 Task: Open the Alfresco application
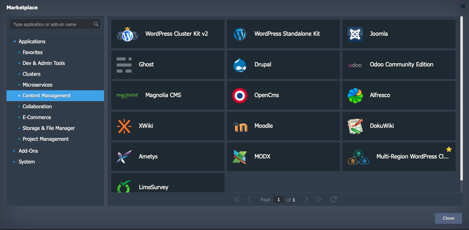399,95
